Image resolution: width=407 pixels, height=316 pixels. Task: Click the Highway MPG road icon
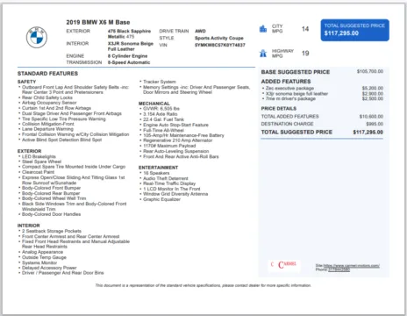pyautogui.click(x=263, y=54)
